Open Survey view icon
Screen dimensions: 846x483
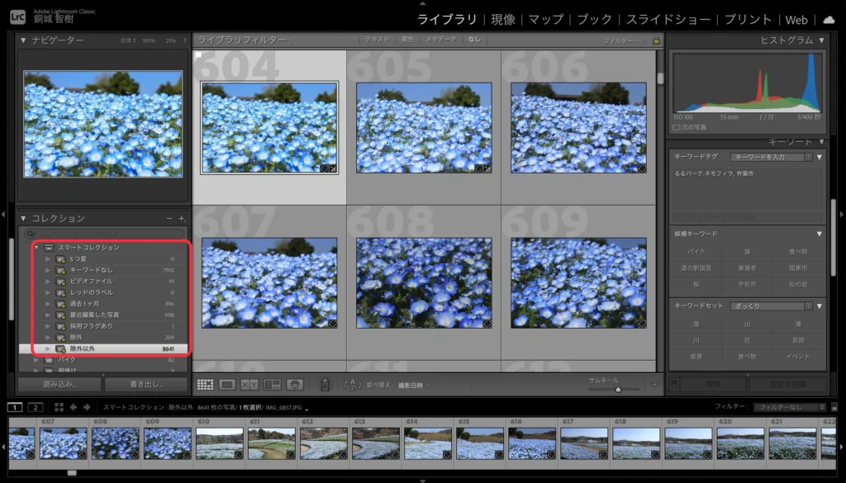click(272, 384)
